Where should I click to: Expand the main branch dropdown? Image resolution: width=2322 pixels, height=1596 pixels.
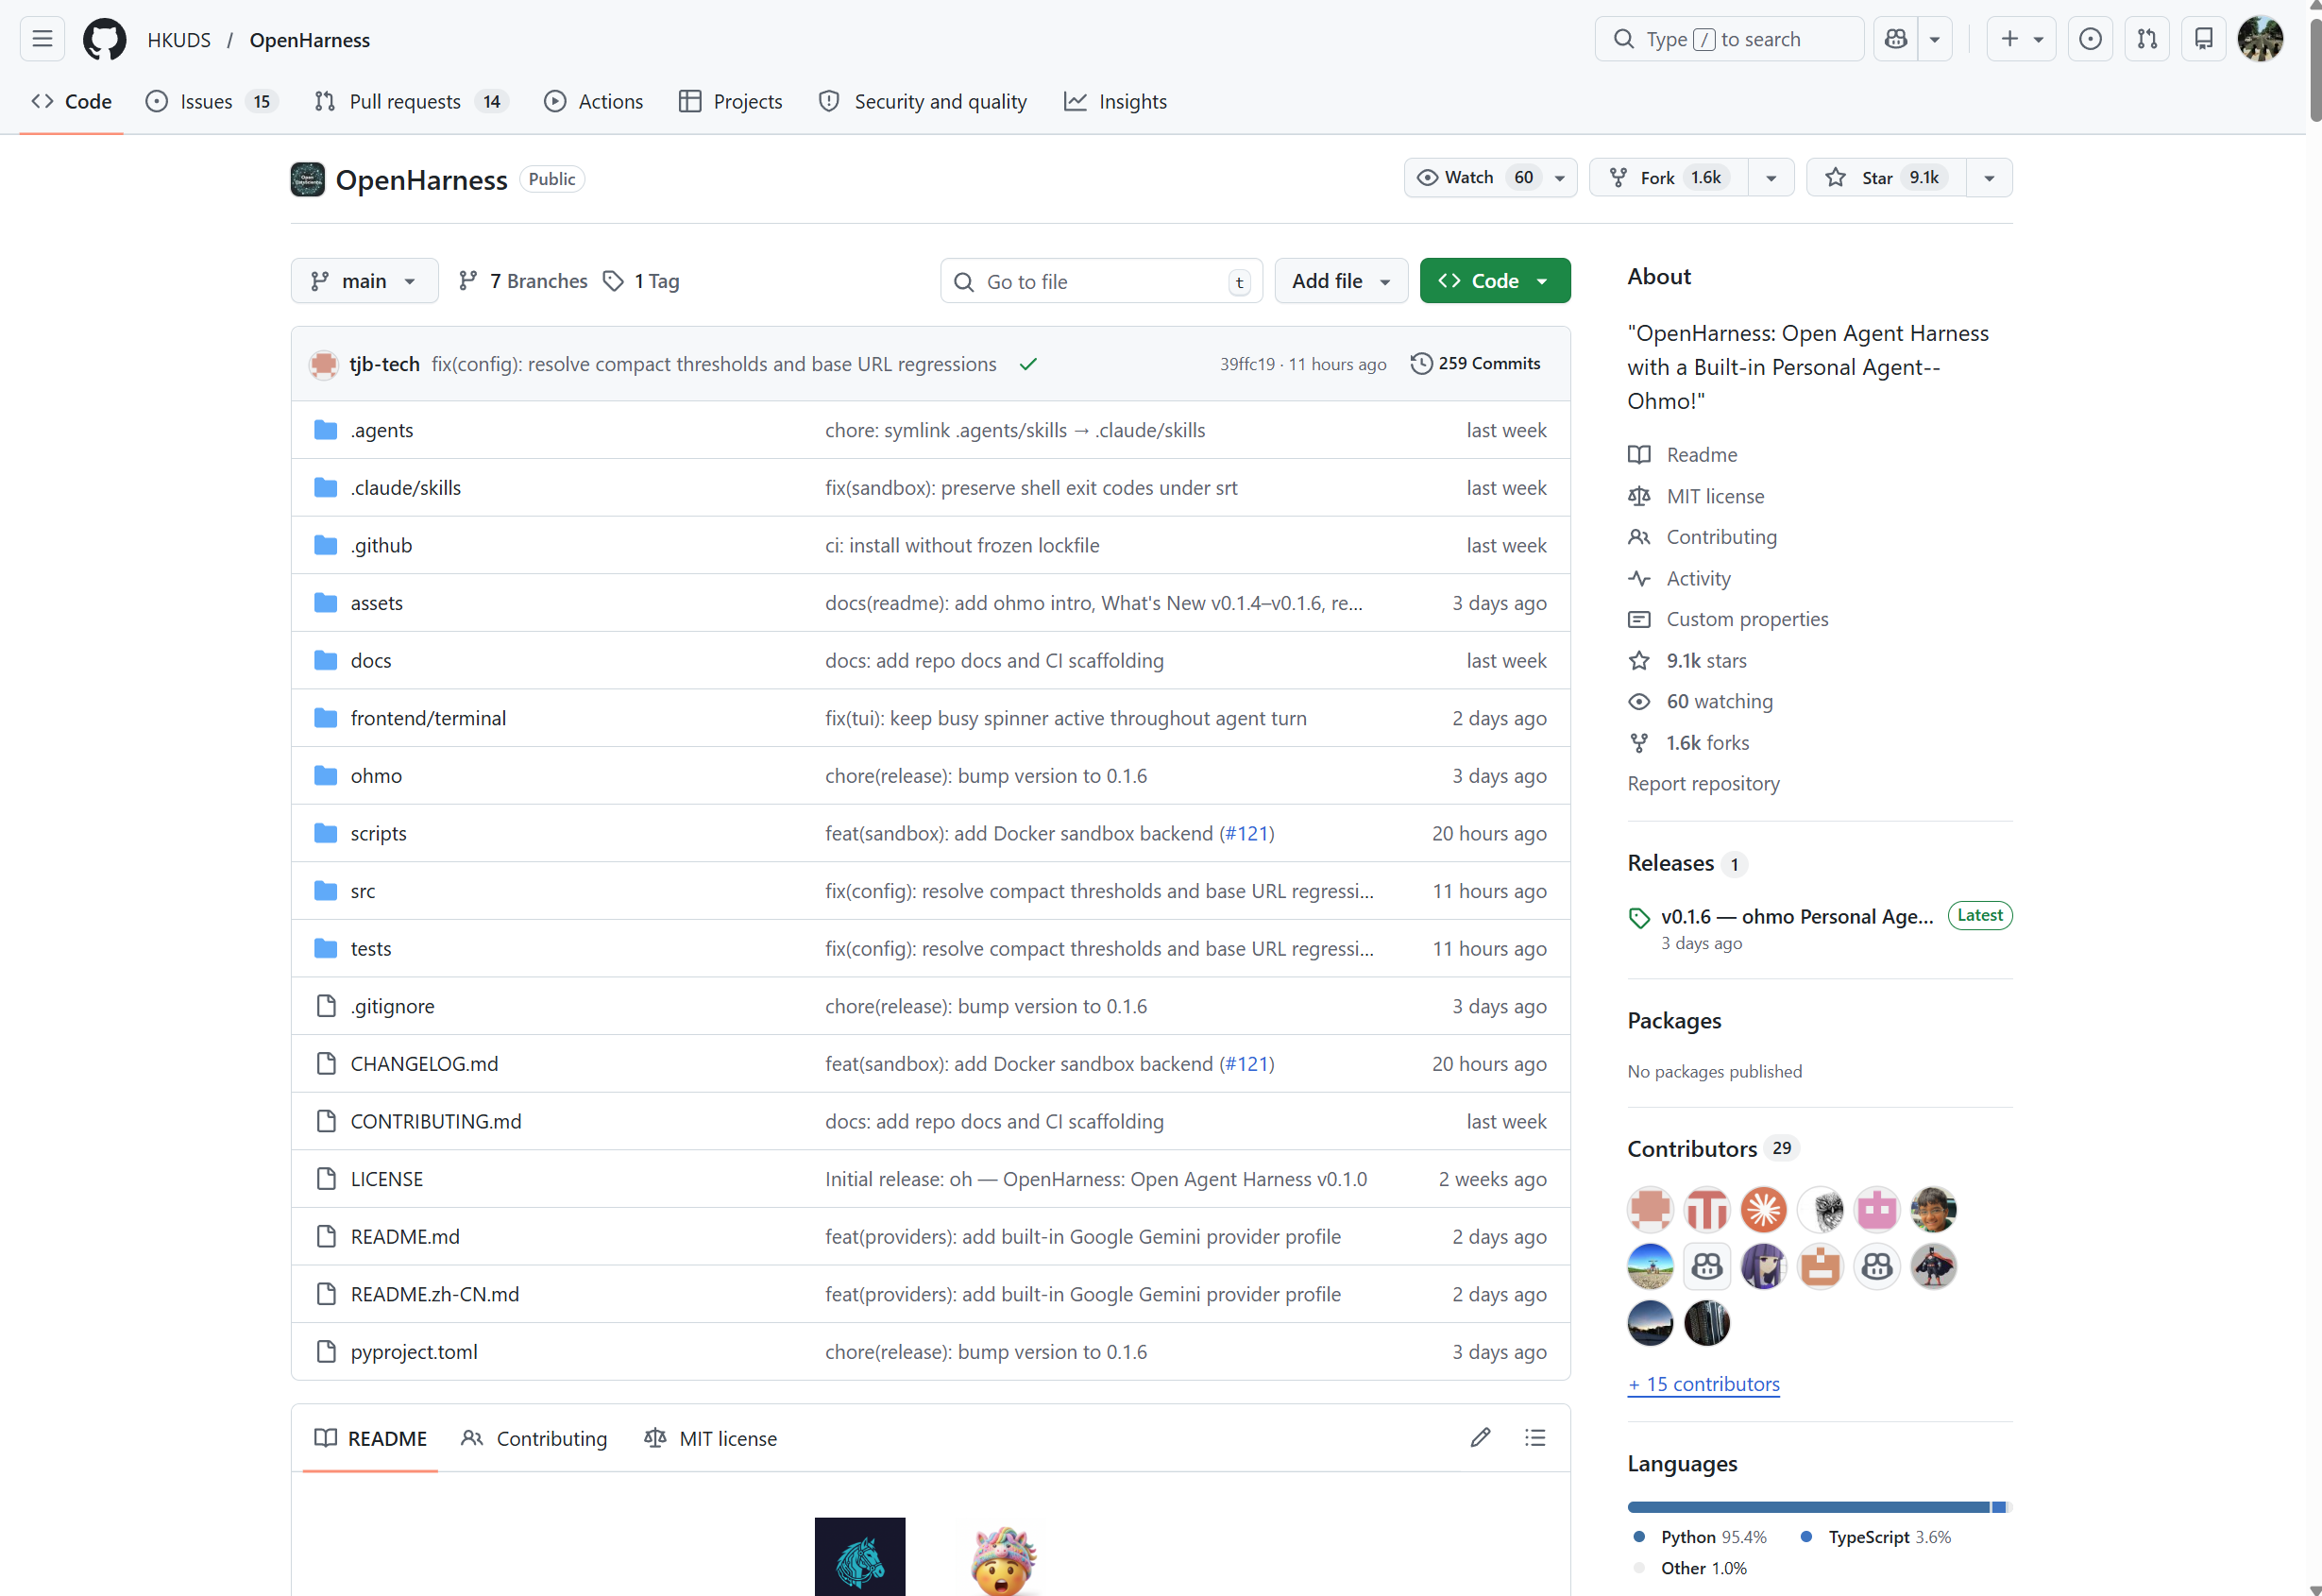pyautogui.click(x=364, y=281)
